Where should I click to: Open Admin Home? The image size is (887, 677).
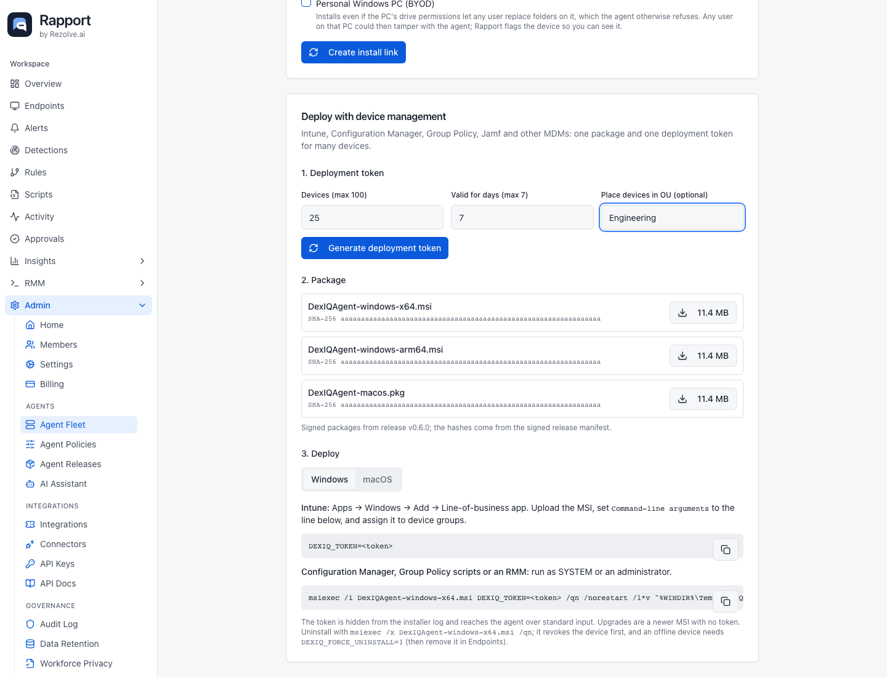coord(79,325)
